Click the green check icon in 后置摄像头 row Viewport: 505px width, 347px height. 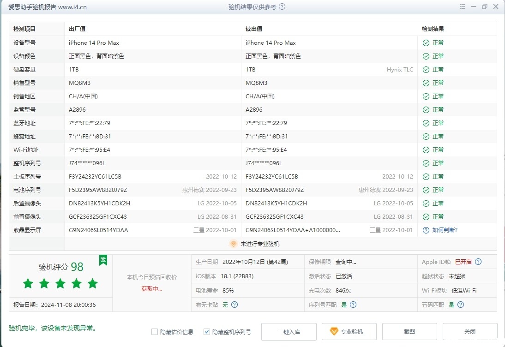pyautogui.click(x=426, y=203)
